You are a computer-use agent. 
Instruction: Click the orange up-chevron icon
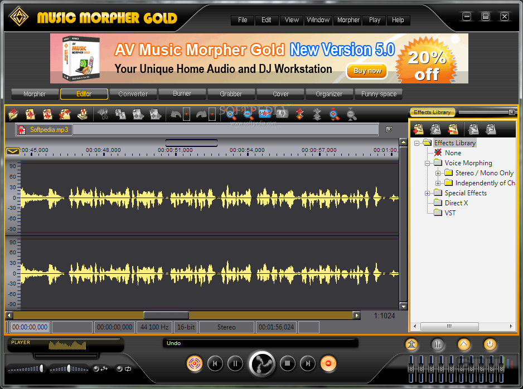tap(464, 344)
